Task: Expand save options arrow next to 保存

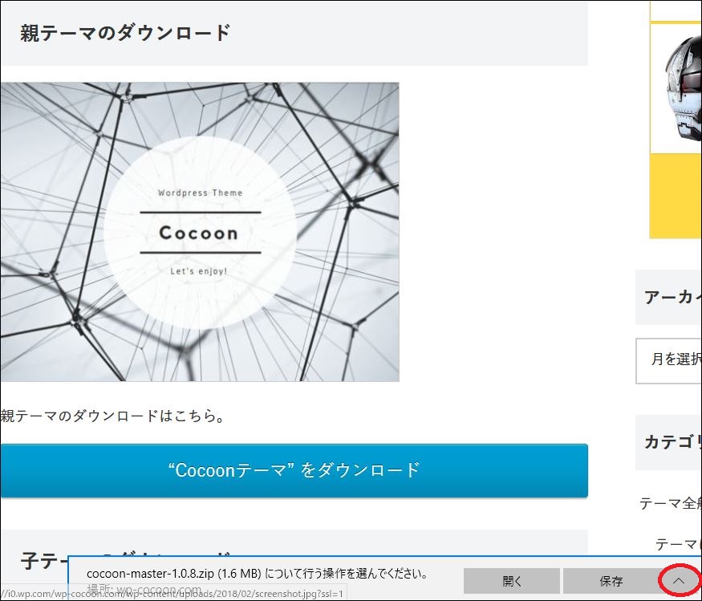Action: (x=679, y=581)
